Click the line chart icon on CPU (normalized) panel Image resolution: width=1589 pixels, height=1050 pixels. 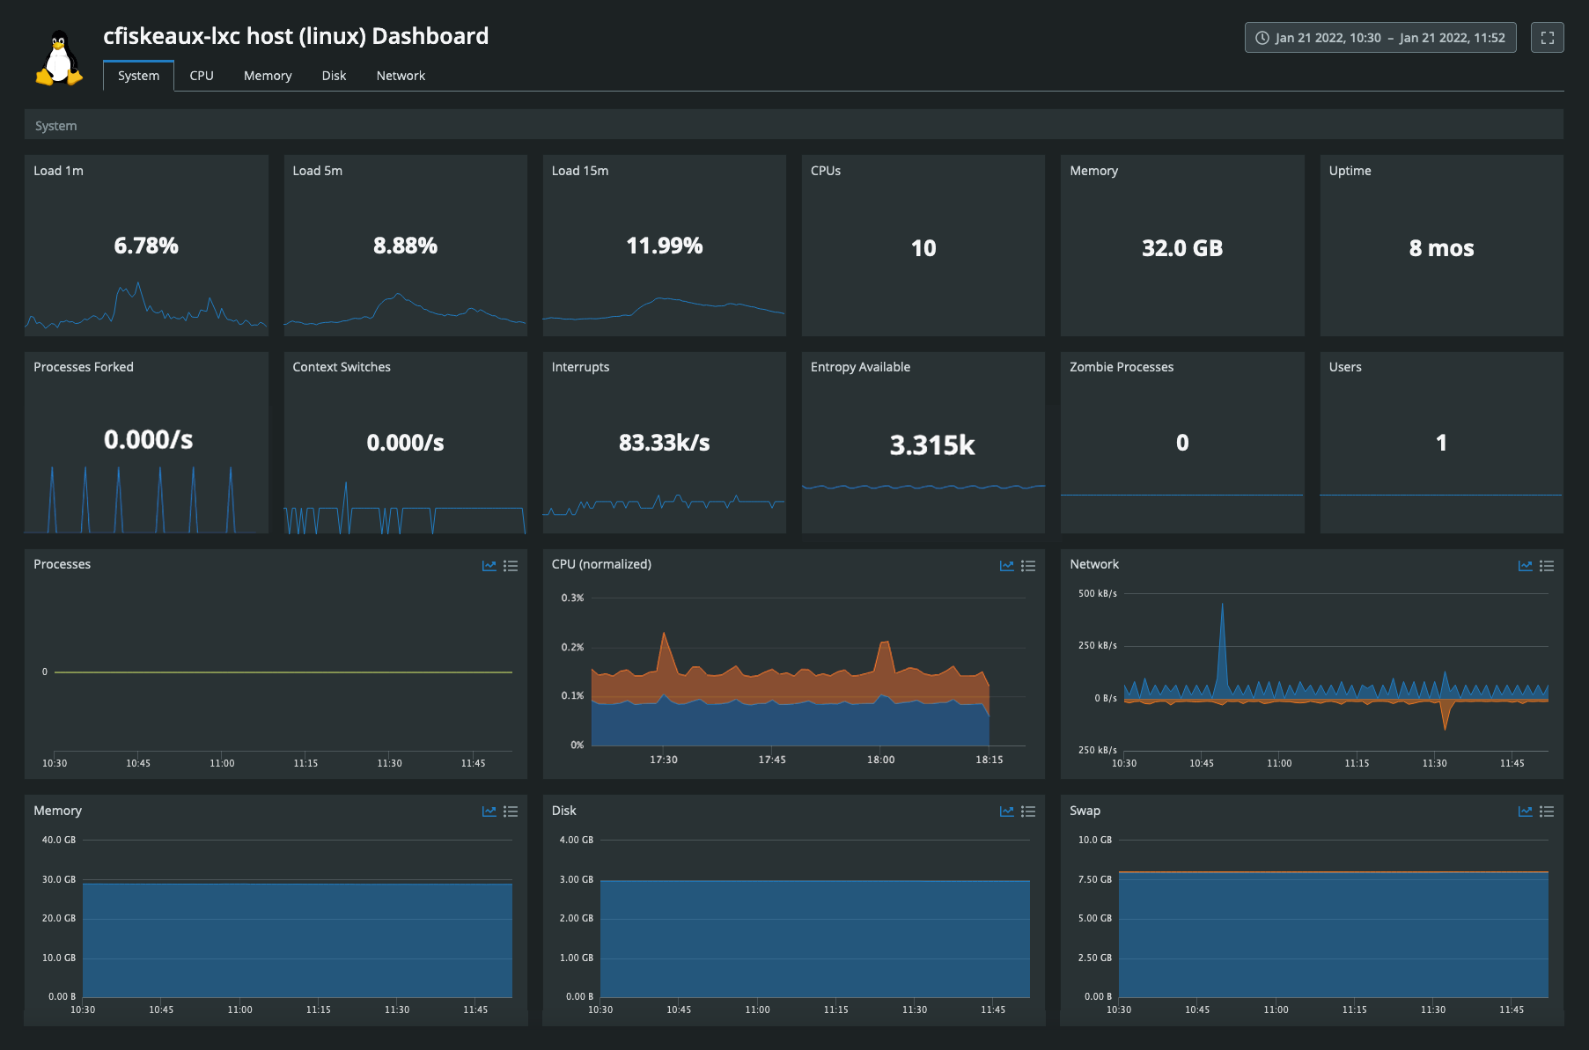[1006, 566]
